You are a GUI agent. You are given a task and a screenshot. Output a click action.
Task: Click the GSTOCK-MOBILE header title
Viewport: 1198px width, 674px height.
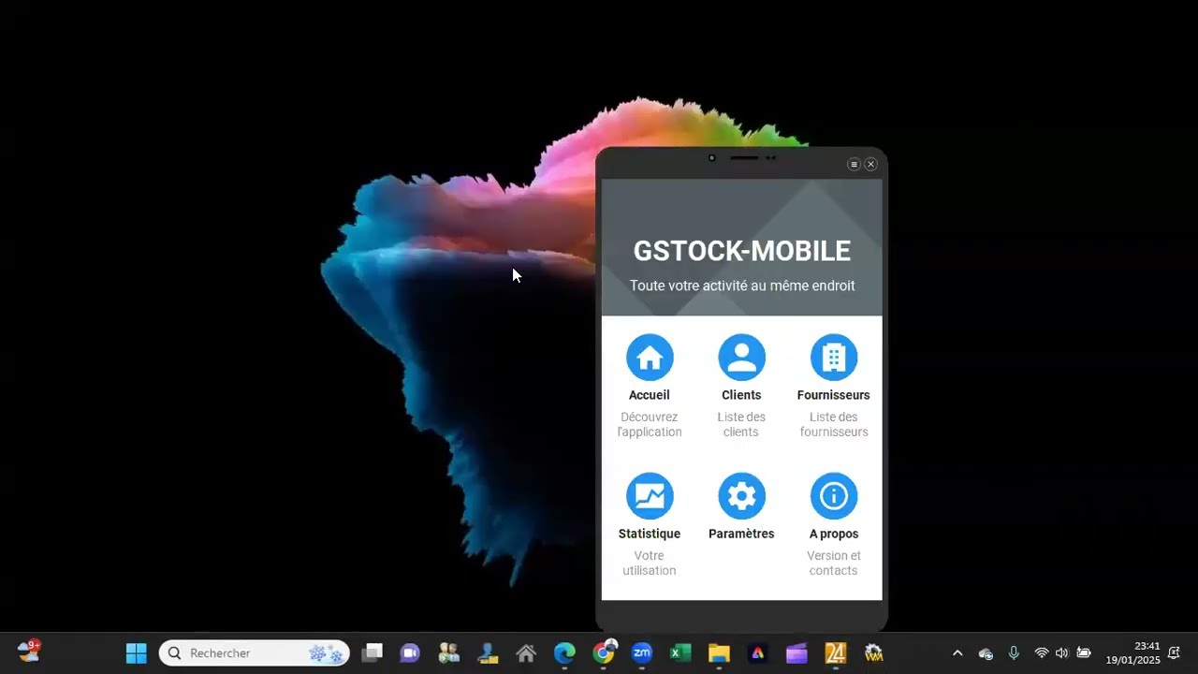(x=742, y=251)
